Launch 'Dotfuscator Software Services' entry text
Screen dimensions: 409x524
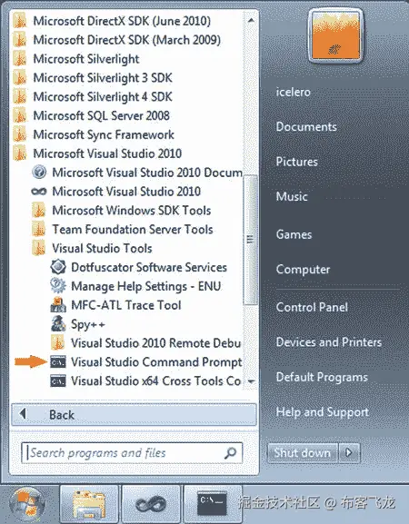(x=149, y=267)
